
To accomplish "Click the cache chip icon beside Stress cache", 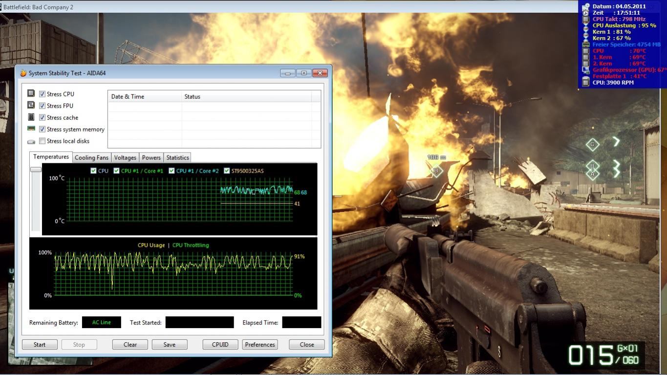I will (x=31, y=117).
